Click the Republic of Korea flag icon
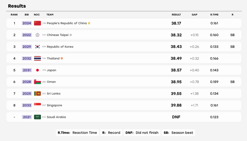247x141 pixels. (37, 47)
